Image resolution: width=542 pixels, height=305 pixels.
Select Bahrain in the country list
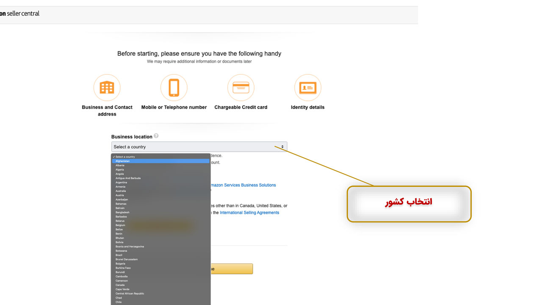point(161,208)
